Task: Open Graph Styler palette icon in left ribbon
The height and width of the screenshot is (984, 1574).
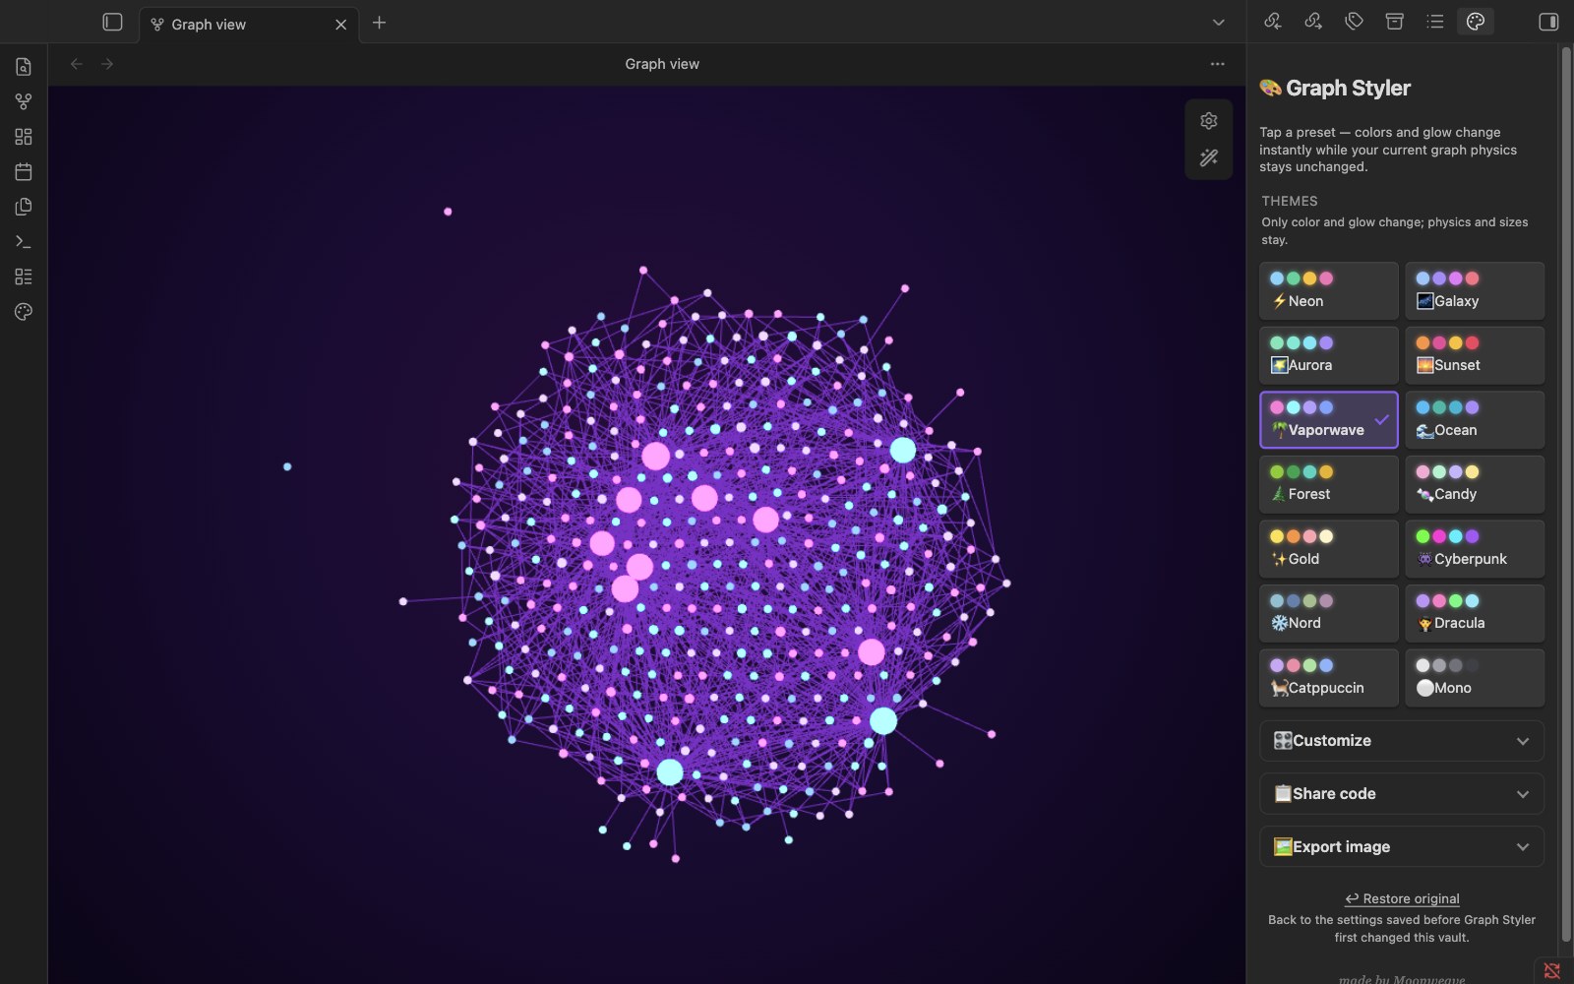Action: pyautogui.click(x=24, y=312)
